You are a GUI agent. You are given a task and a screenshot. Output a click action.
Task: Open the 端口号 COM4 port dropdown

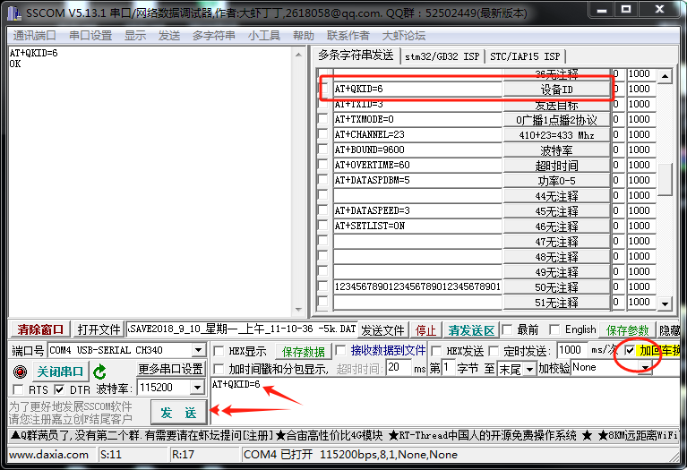(x=199, y=350)
